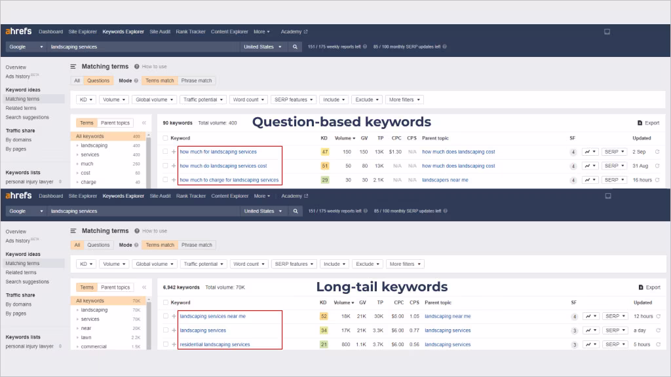Open Content Explorer in the Long-tail panel's nav bar
Image resolution: width=671 pixels, height=377 pixels.
[x=230, y=196]
